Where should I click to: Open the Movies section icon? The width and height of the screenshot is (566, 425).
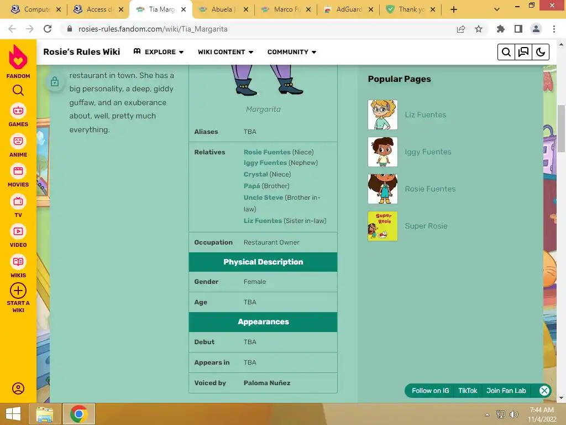pyautogui.click(x=18, y=171)
